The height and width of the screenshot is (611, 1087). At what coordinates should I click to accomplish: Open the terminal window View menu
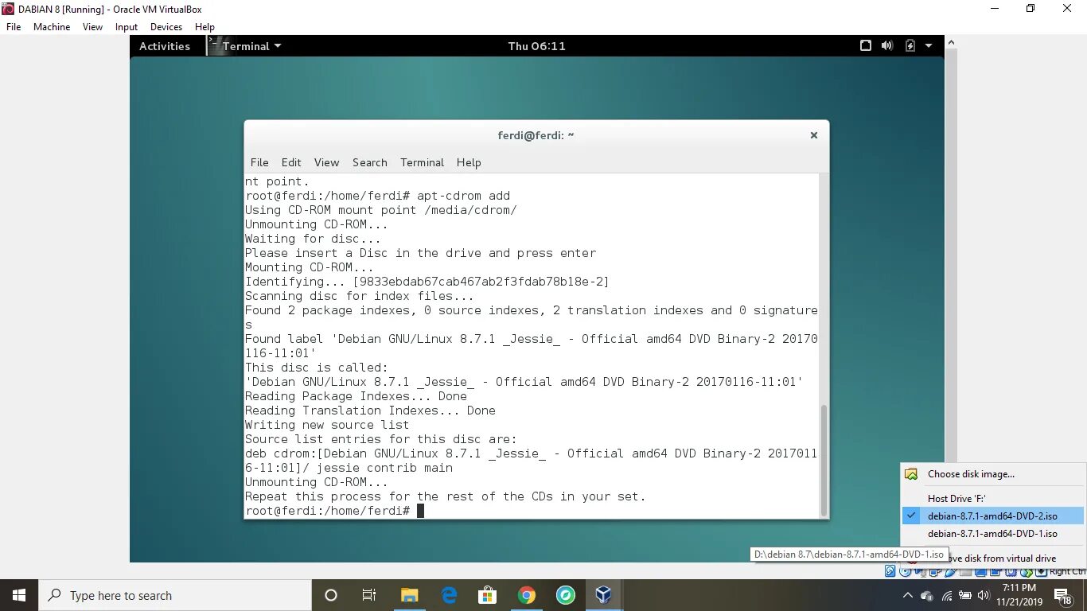click(x=326, y=162)
